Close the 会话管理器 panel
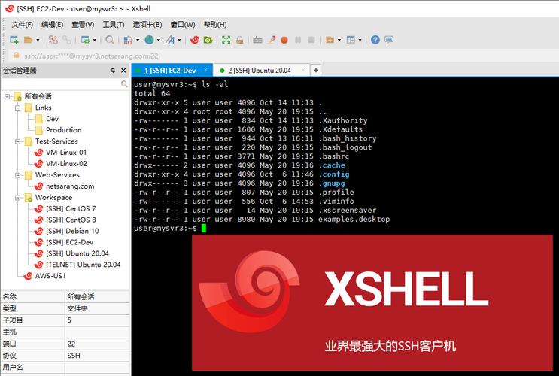The height and width of the screenshot is (376, 559). click(x=123, y=71)
